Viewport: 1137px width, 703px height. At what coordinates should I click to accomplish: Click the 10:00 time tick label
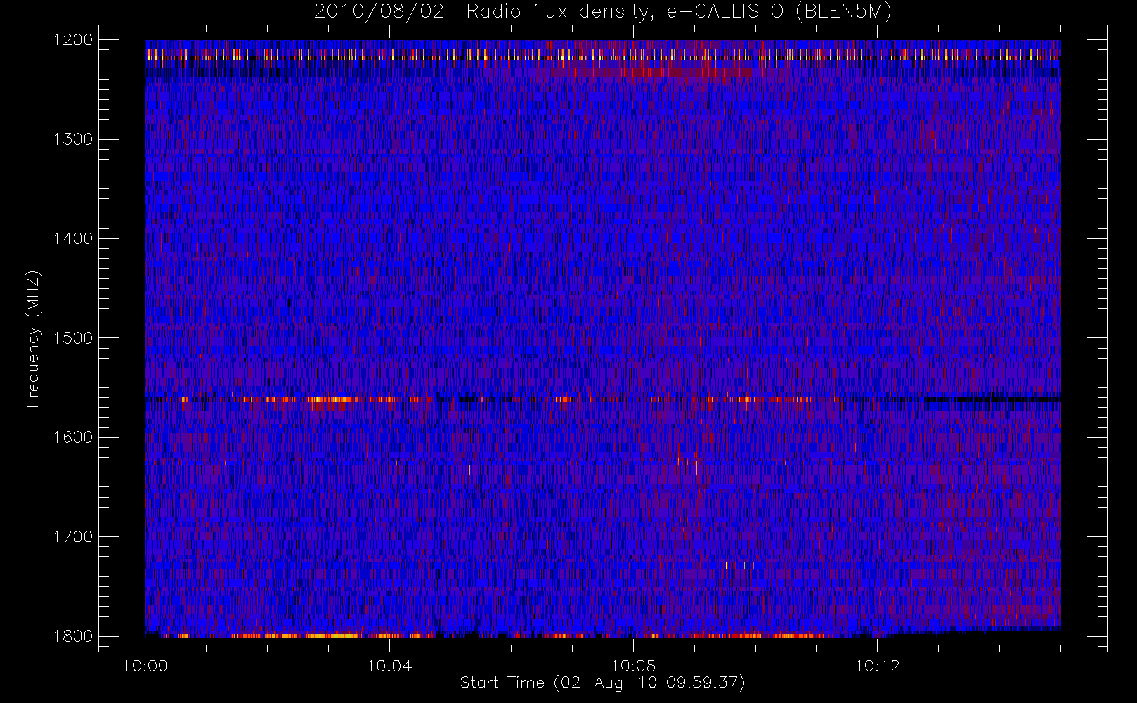[x=145, y=666]
